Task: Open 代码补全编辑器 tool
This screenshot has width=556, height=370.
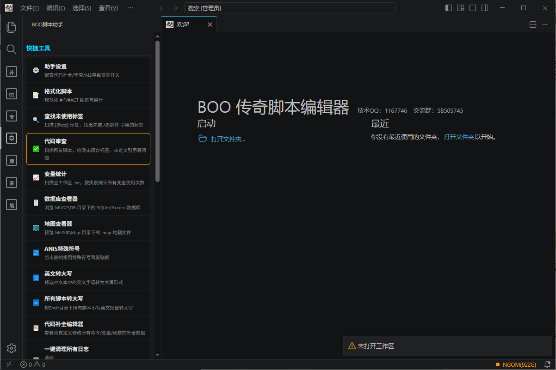Action: 88,328
